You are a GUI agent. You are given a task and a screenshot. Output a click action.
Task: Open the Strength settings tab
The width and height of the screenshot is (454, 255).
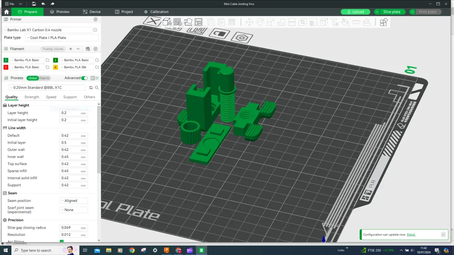(x=32, y=97)
